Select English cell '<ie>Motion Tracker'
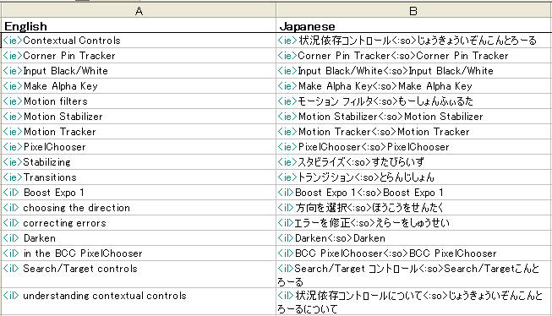The width and height of the screenshot is (552, 316). click(x=139, y=131)
